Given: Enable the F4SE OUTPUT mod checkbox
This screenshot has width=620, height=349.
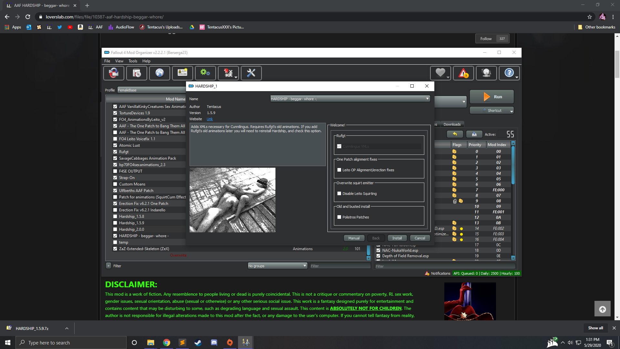Looking at the screenshot, I should click(x=115, y=171).
